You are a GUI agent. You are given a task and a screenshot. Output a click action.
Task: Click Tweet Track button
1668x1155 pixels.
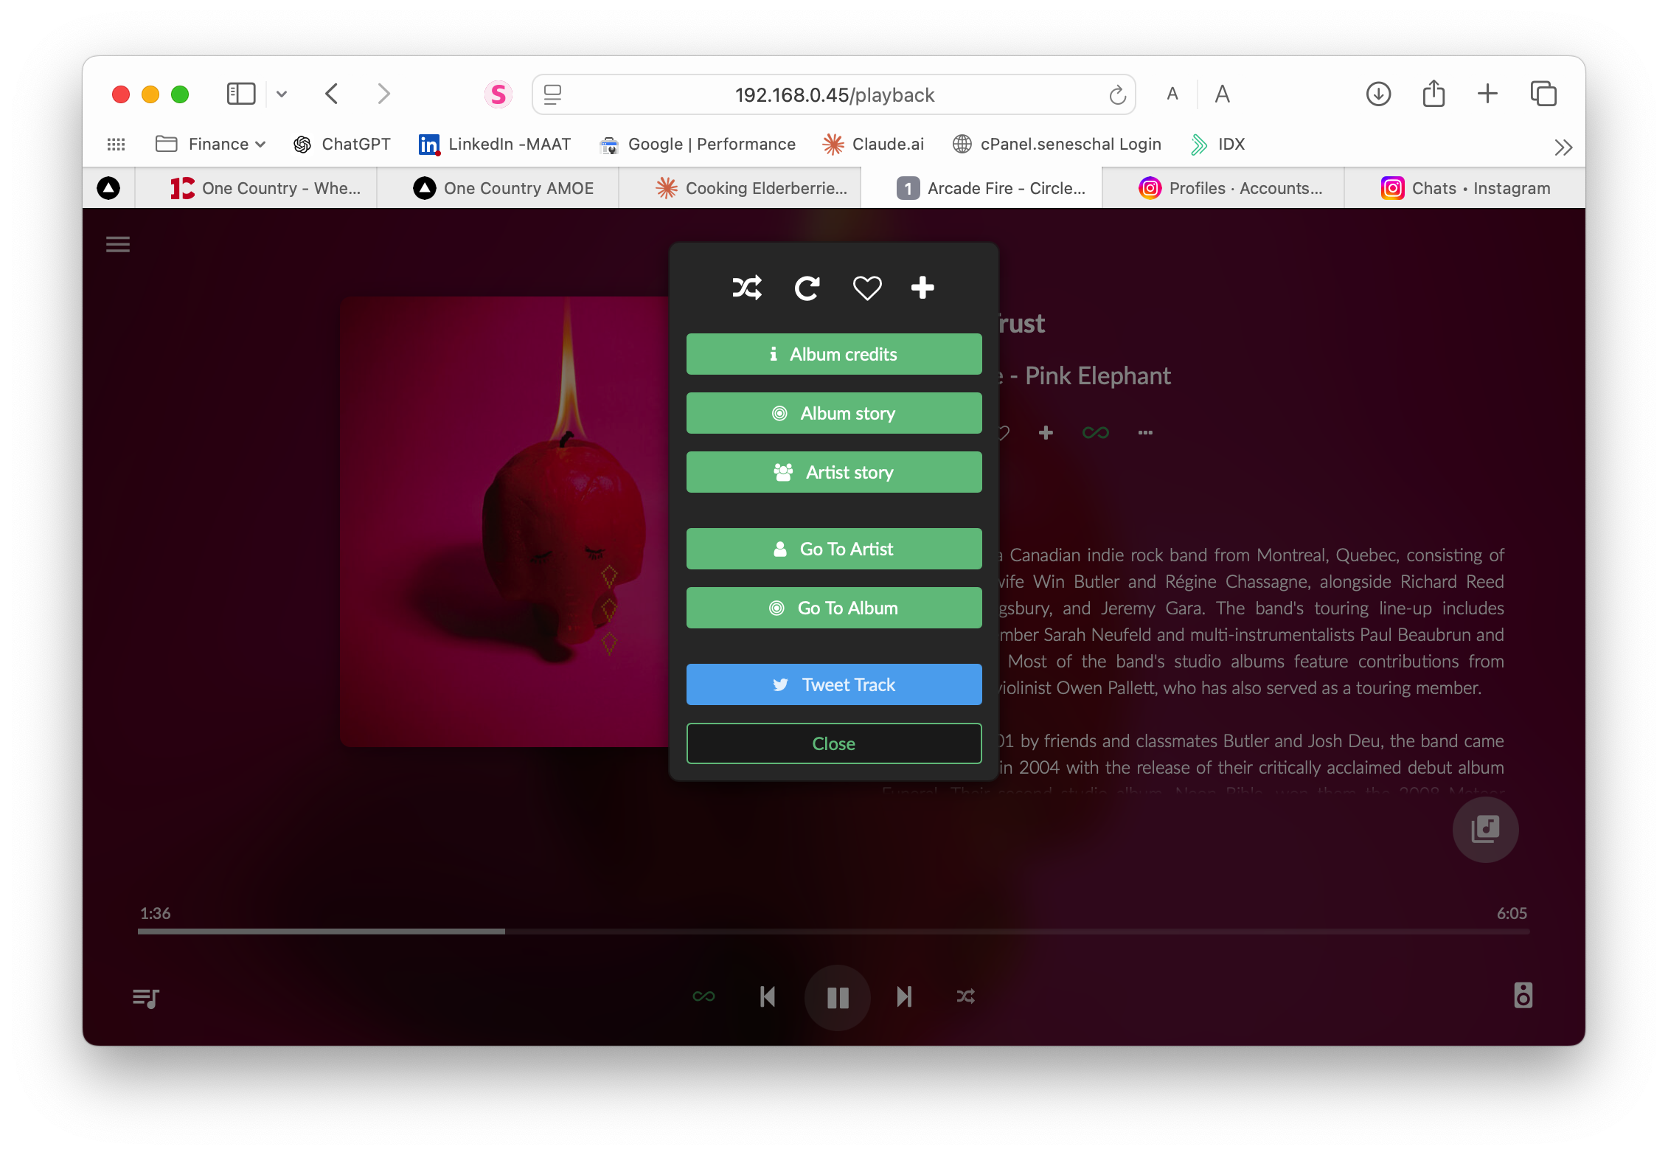(x=834, y=684)
